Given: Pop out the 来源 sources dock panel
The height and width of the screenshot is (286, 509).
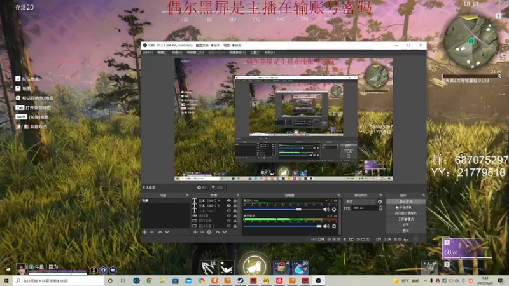Looking at the screenshot, I should point(237,195).
